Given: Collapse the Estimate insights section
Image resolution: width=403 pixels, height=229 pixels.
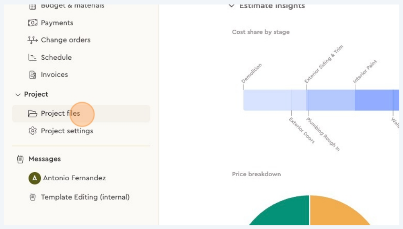Looking at the screenshot, I should point(232,6).
